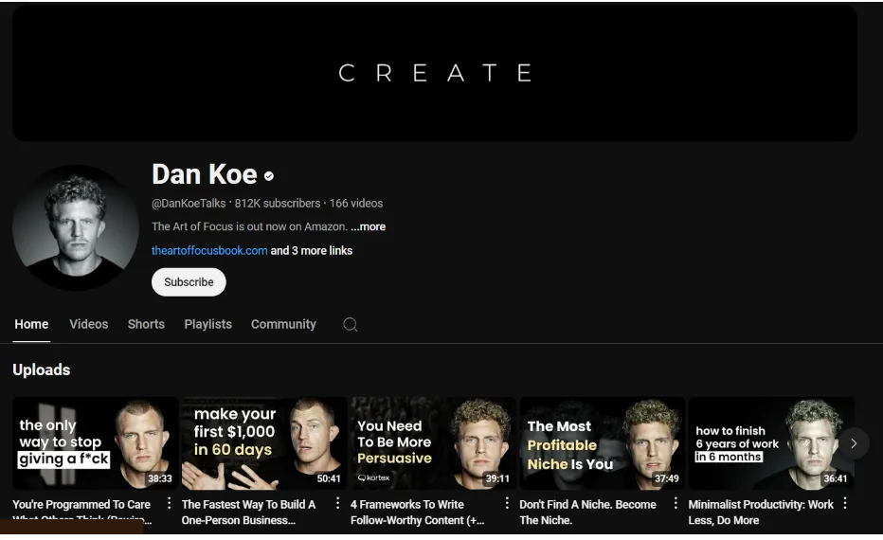
Task: Play the 'the only way to stop' thumbnail
Action: click(x=95, y=443)
